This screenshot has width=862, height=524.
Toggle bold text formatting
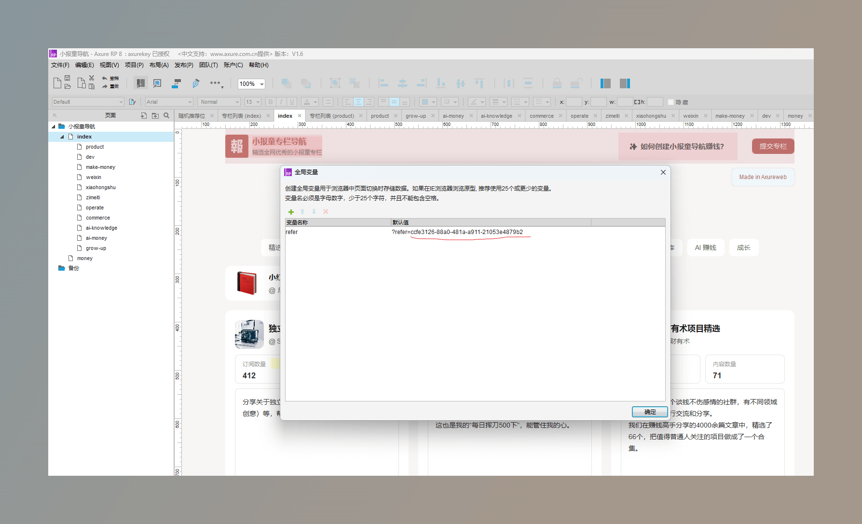coord(271,102)
